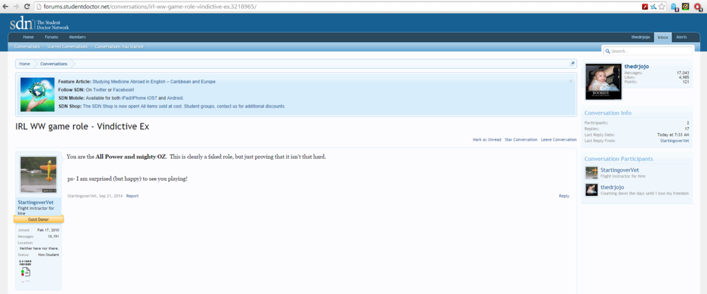
Task: Follow SDN on Twitter link
Action: coord(100,90)
